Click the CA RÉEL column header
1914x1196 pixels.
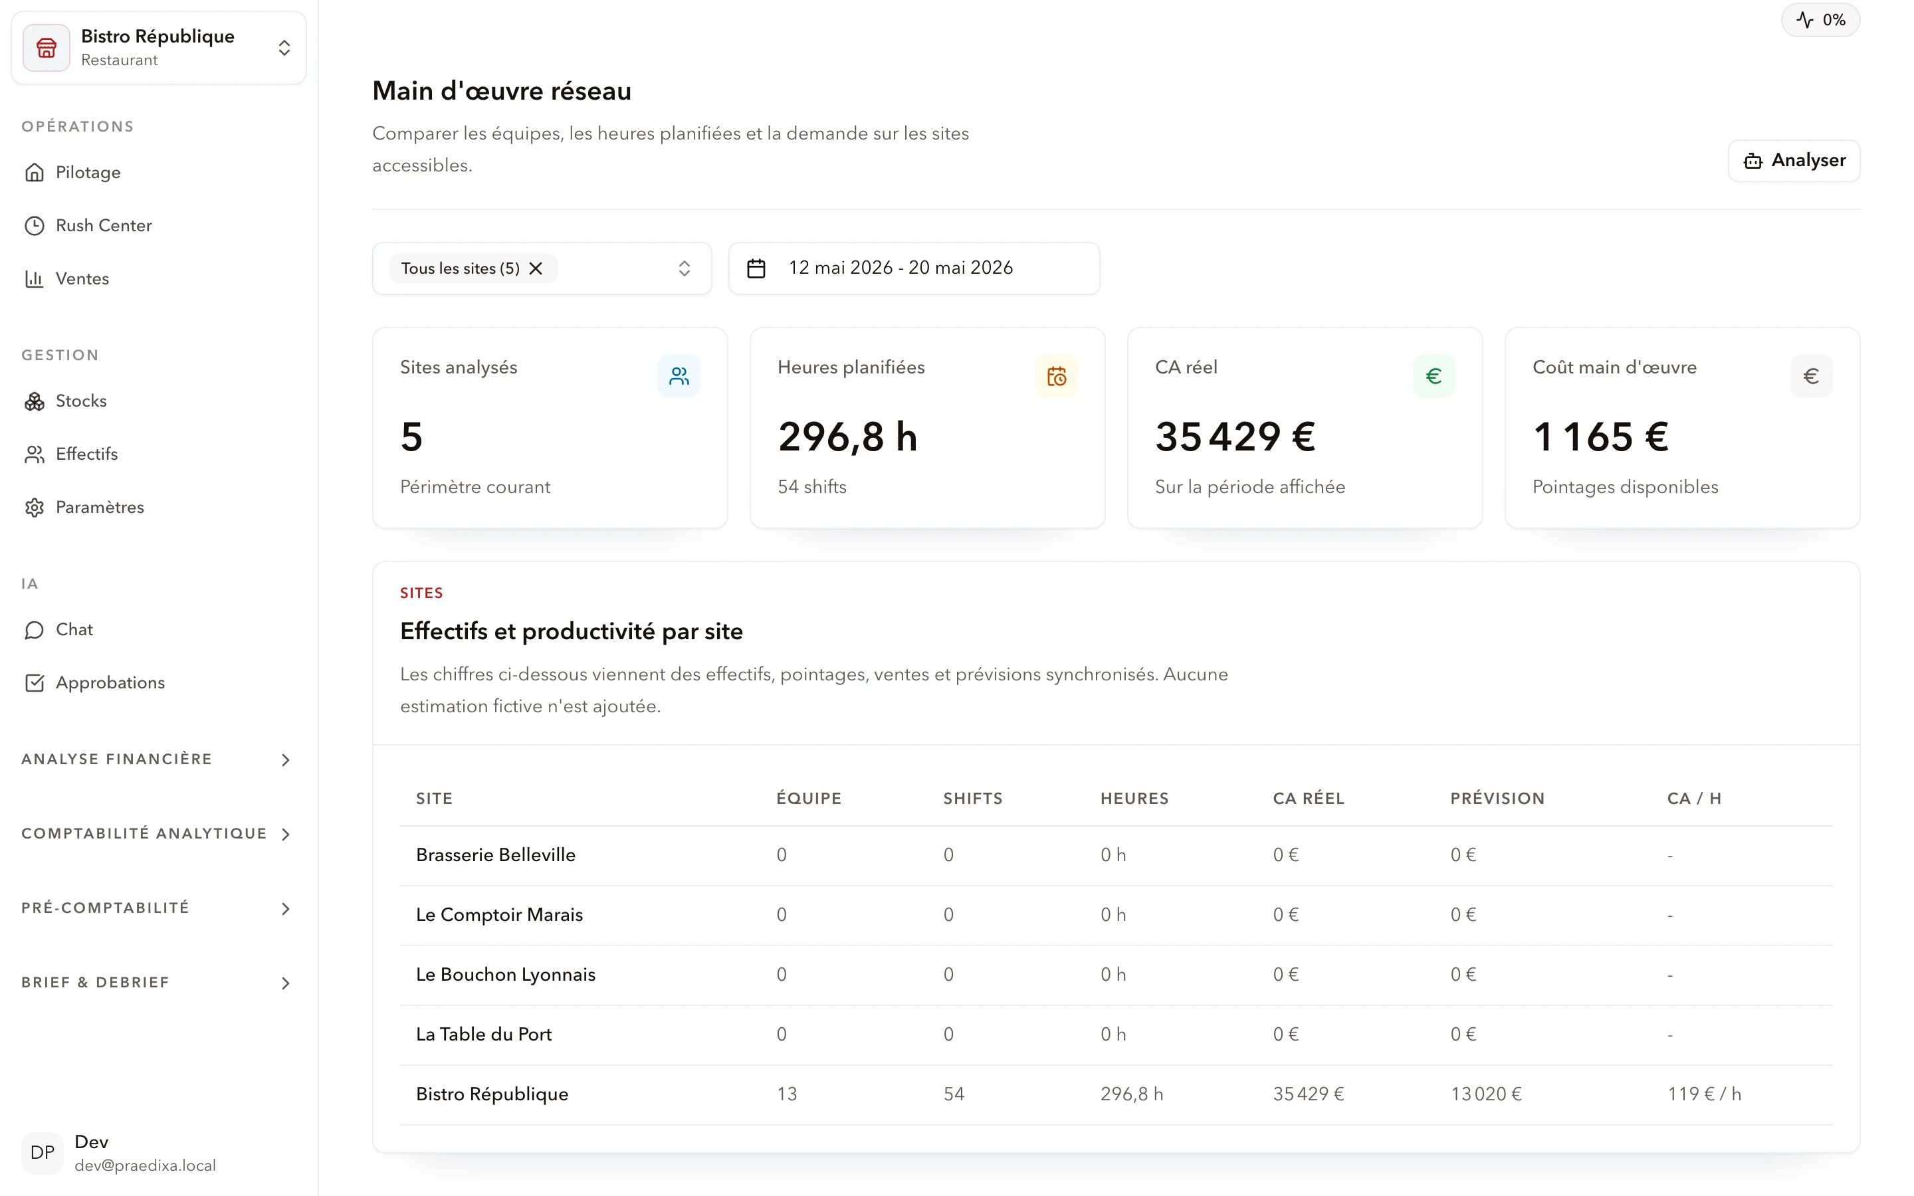click(1308, 798)
